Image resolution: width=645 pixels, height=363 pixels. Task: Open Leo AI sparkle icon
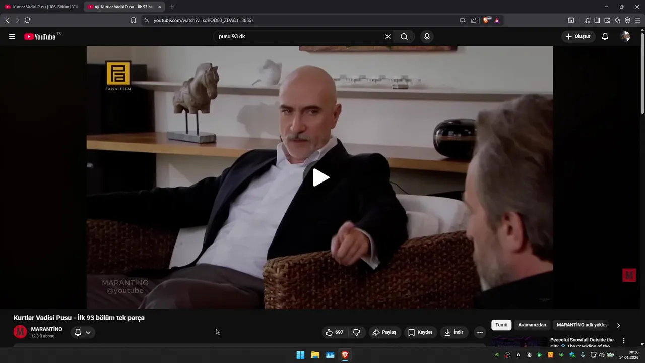click(x=617, y=20)
